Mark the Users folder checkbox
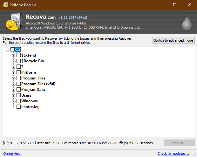The image size is (197, 157). (18, 95)
